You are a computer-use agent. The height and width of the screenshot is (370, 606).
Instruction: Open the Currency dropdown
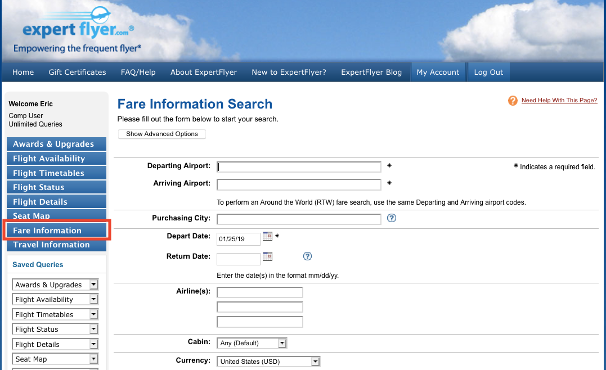(x=268, y=362)
